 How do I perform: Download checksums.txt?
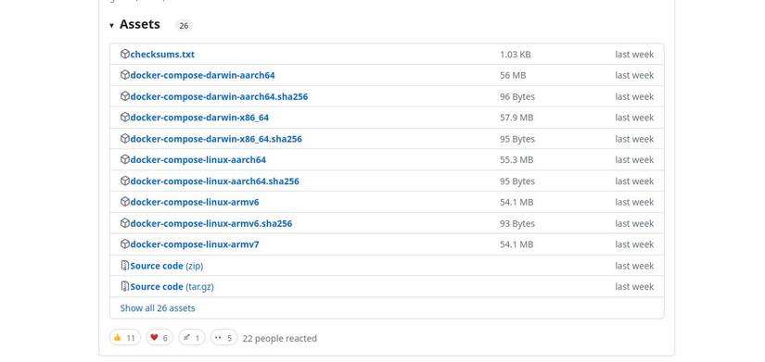162,54
